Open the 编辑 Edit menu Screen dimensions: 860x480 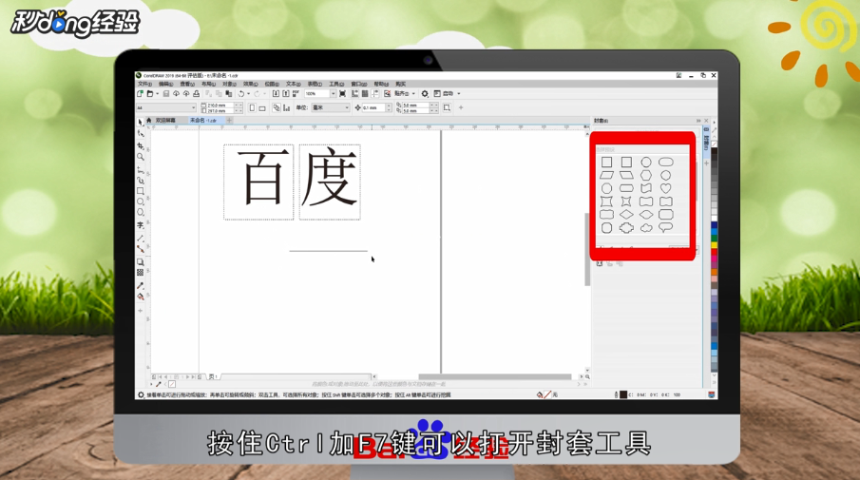click(x=165, y=84)
